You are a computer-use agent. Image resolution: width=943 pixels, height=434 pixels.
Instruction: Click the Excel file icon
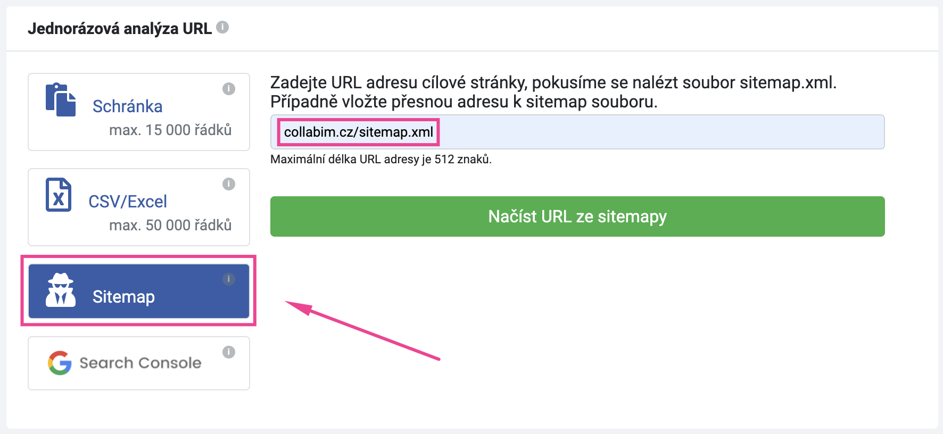[x=59, y=195]
